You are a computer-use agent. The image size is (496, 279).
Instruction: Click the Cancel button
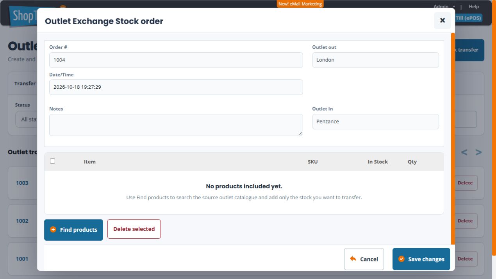coord(364,259)
